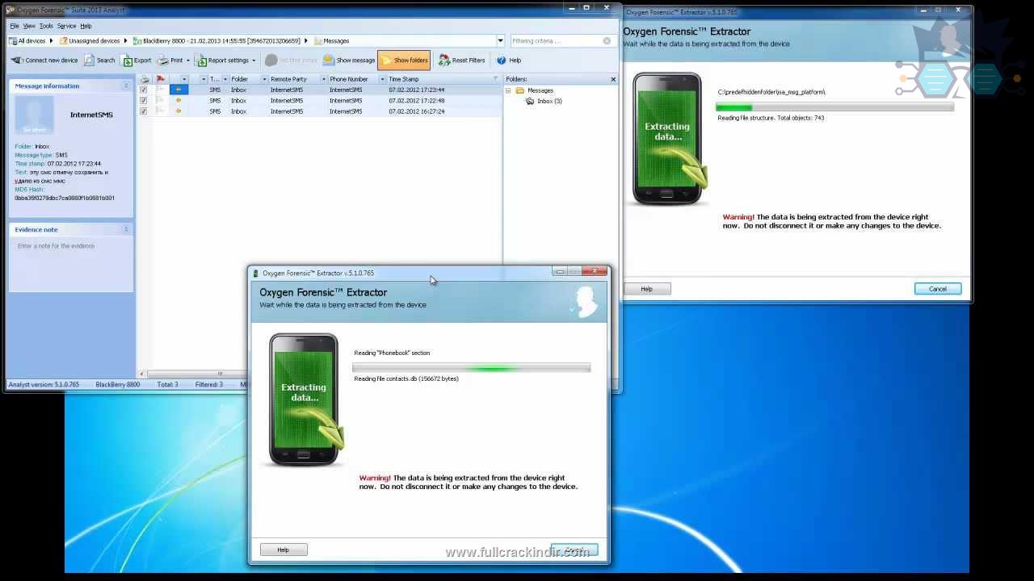Open the Print dropdown arrow

point(188,61)
